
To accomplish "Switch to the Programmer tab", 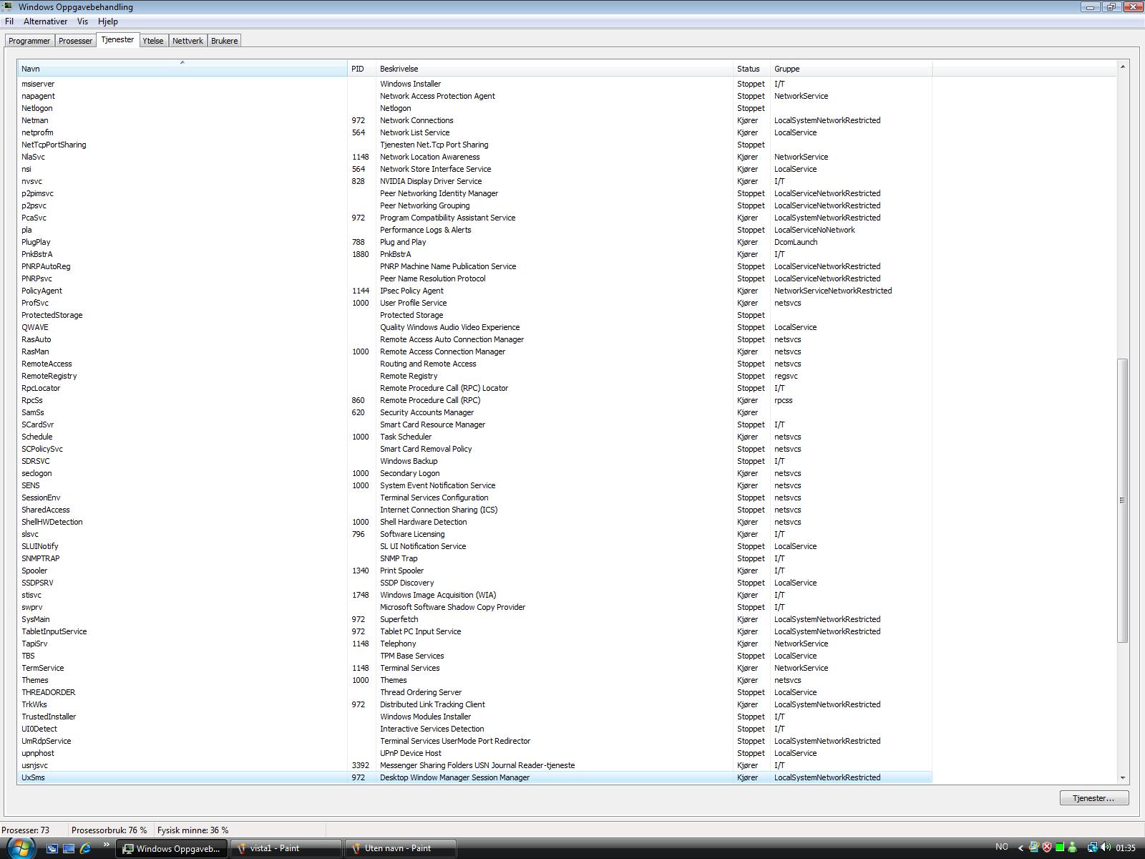I will (x=29, y=41).
